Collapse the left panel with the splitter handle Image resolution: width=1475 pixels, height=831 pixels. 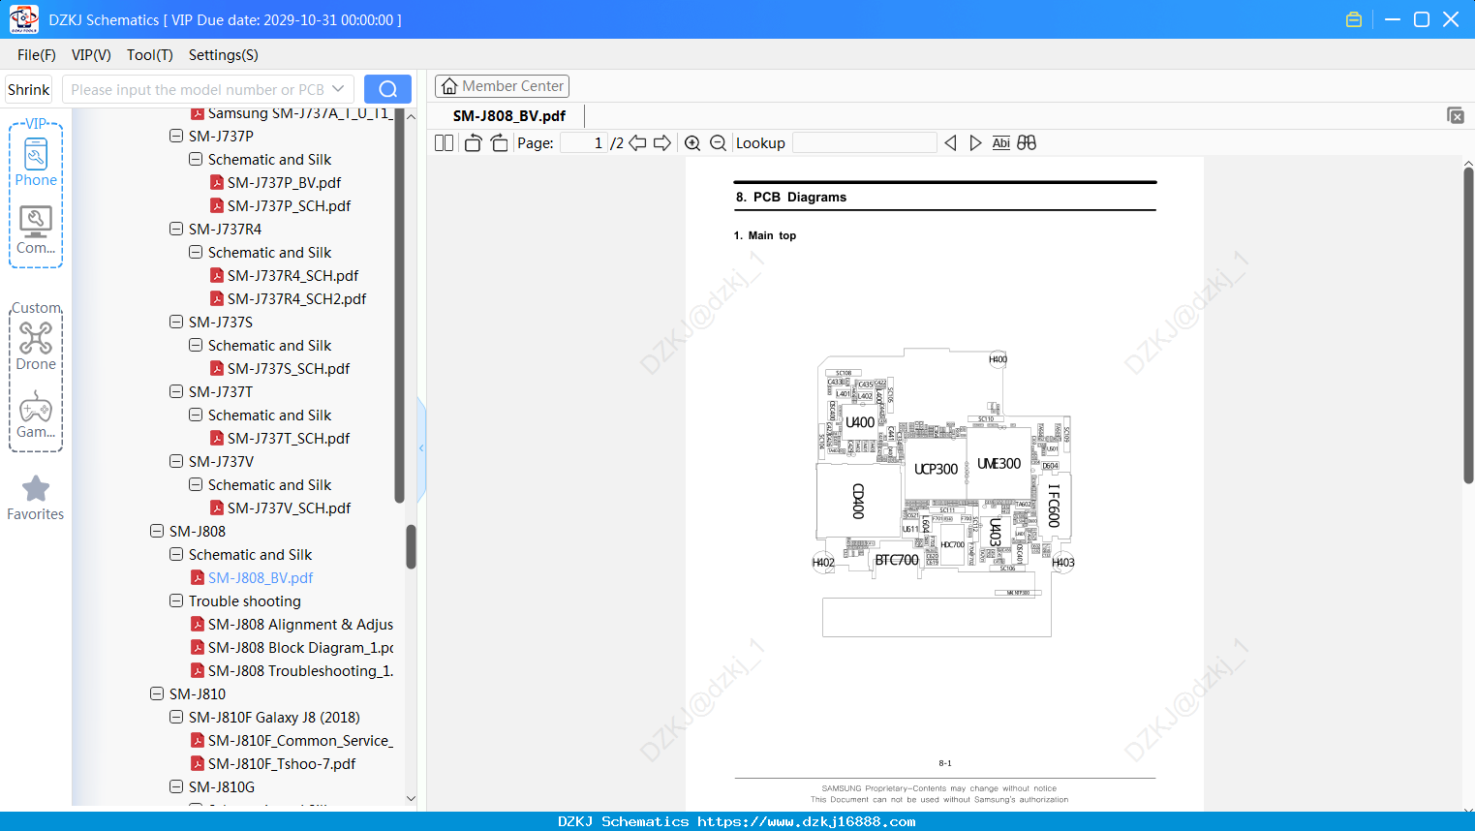[x=421, y=448]
